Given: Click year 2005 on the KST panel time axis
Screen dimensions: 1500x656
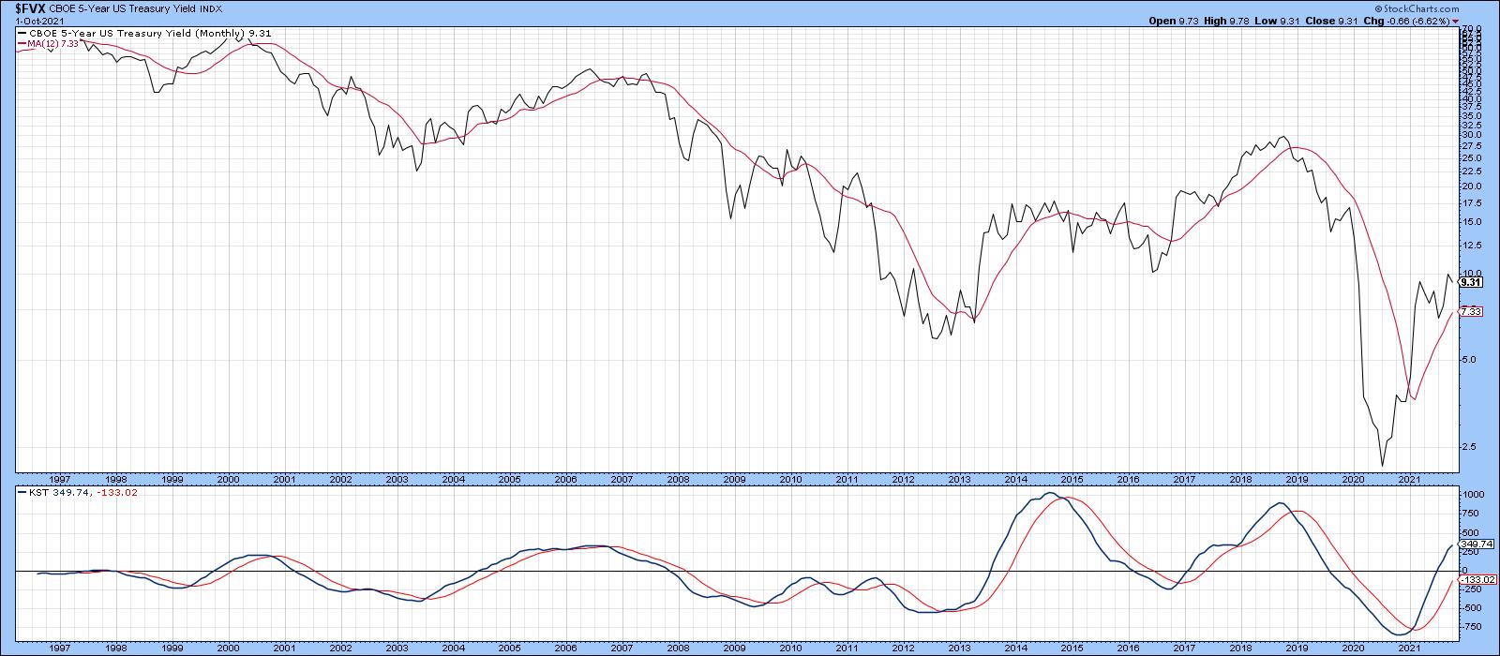Looking at the screenshot, I should [x=509, y=647].
